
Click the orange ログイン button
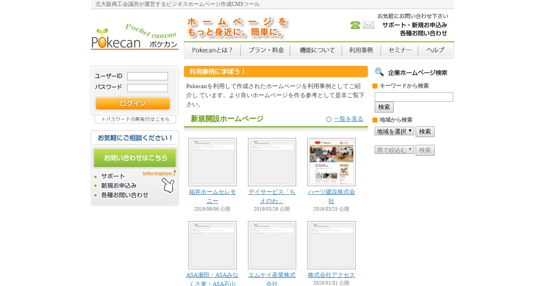[x=133, y=104]
